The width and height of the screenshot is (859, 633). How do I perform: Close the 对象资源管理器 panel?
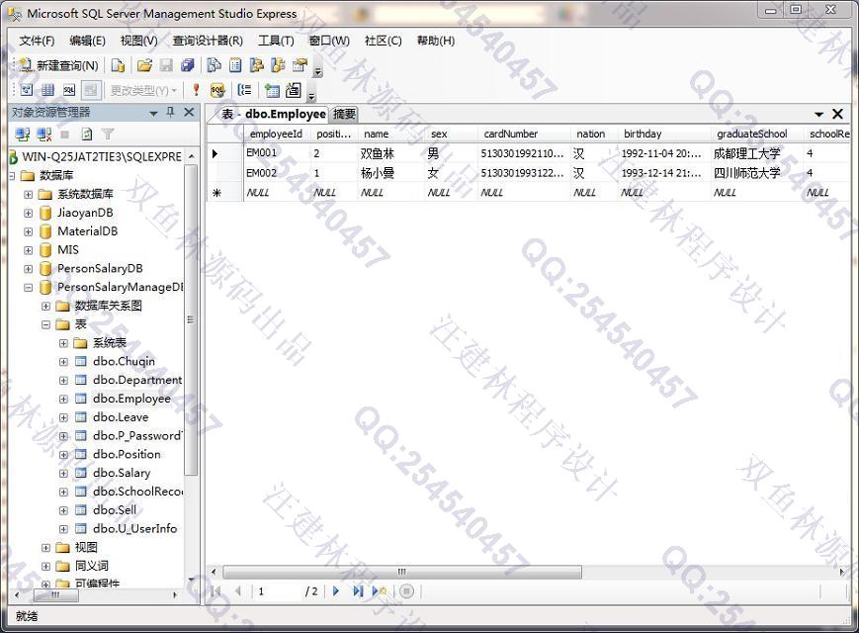[x=189, y=113]
